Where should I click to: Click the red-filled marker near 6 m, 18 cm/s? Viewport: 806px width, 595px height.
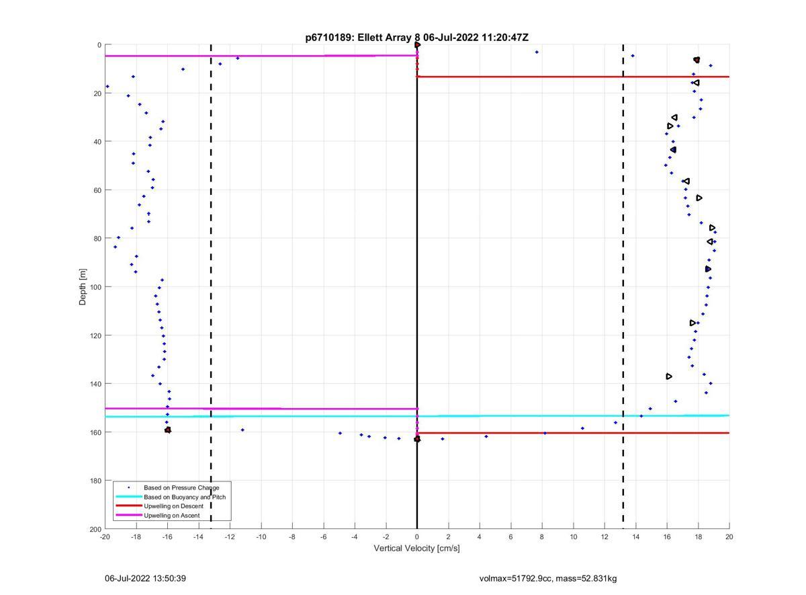(x=697, y=60)
